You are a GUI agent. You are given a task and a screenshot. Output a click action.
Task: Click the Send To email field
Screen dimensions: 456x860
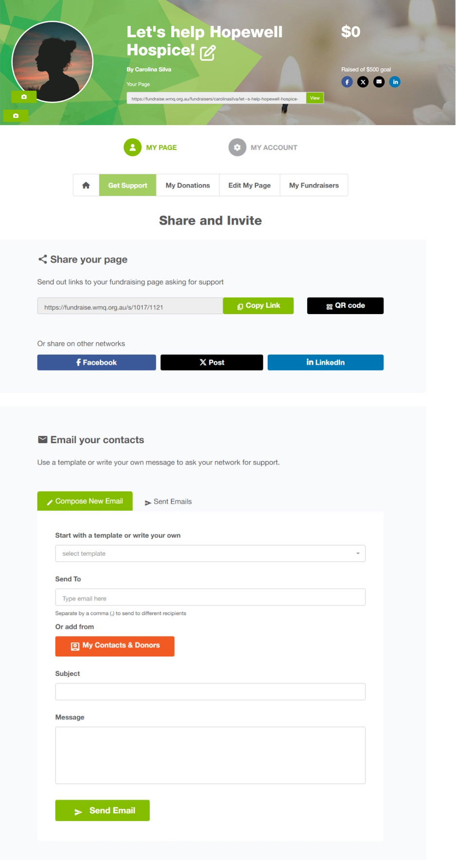point(210,598)
